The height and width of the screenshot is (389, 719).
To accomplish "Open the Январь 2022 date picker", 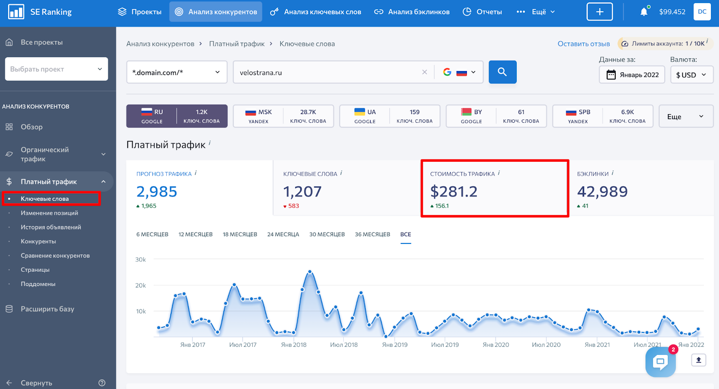I will (632, 75).
